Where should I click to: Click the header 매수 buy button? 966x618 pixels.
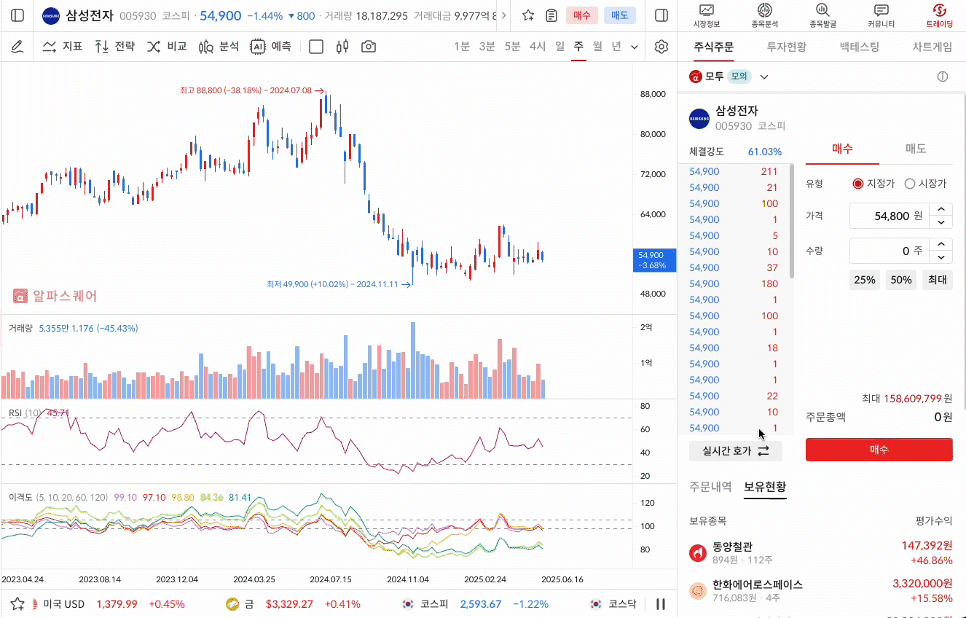click(582, 15)
